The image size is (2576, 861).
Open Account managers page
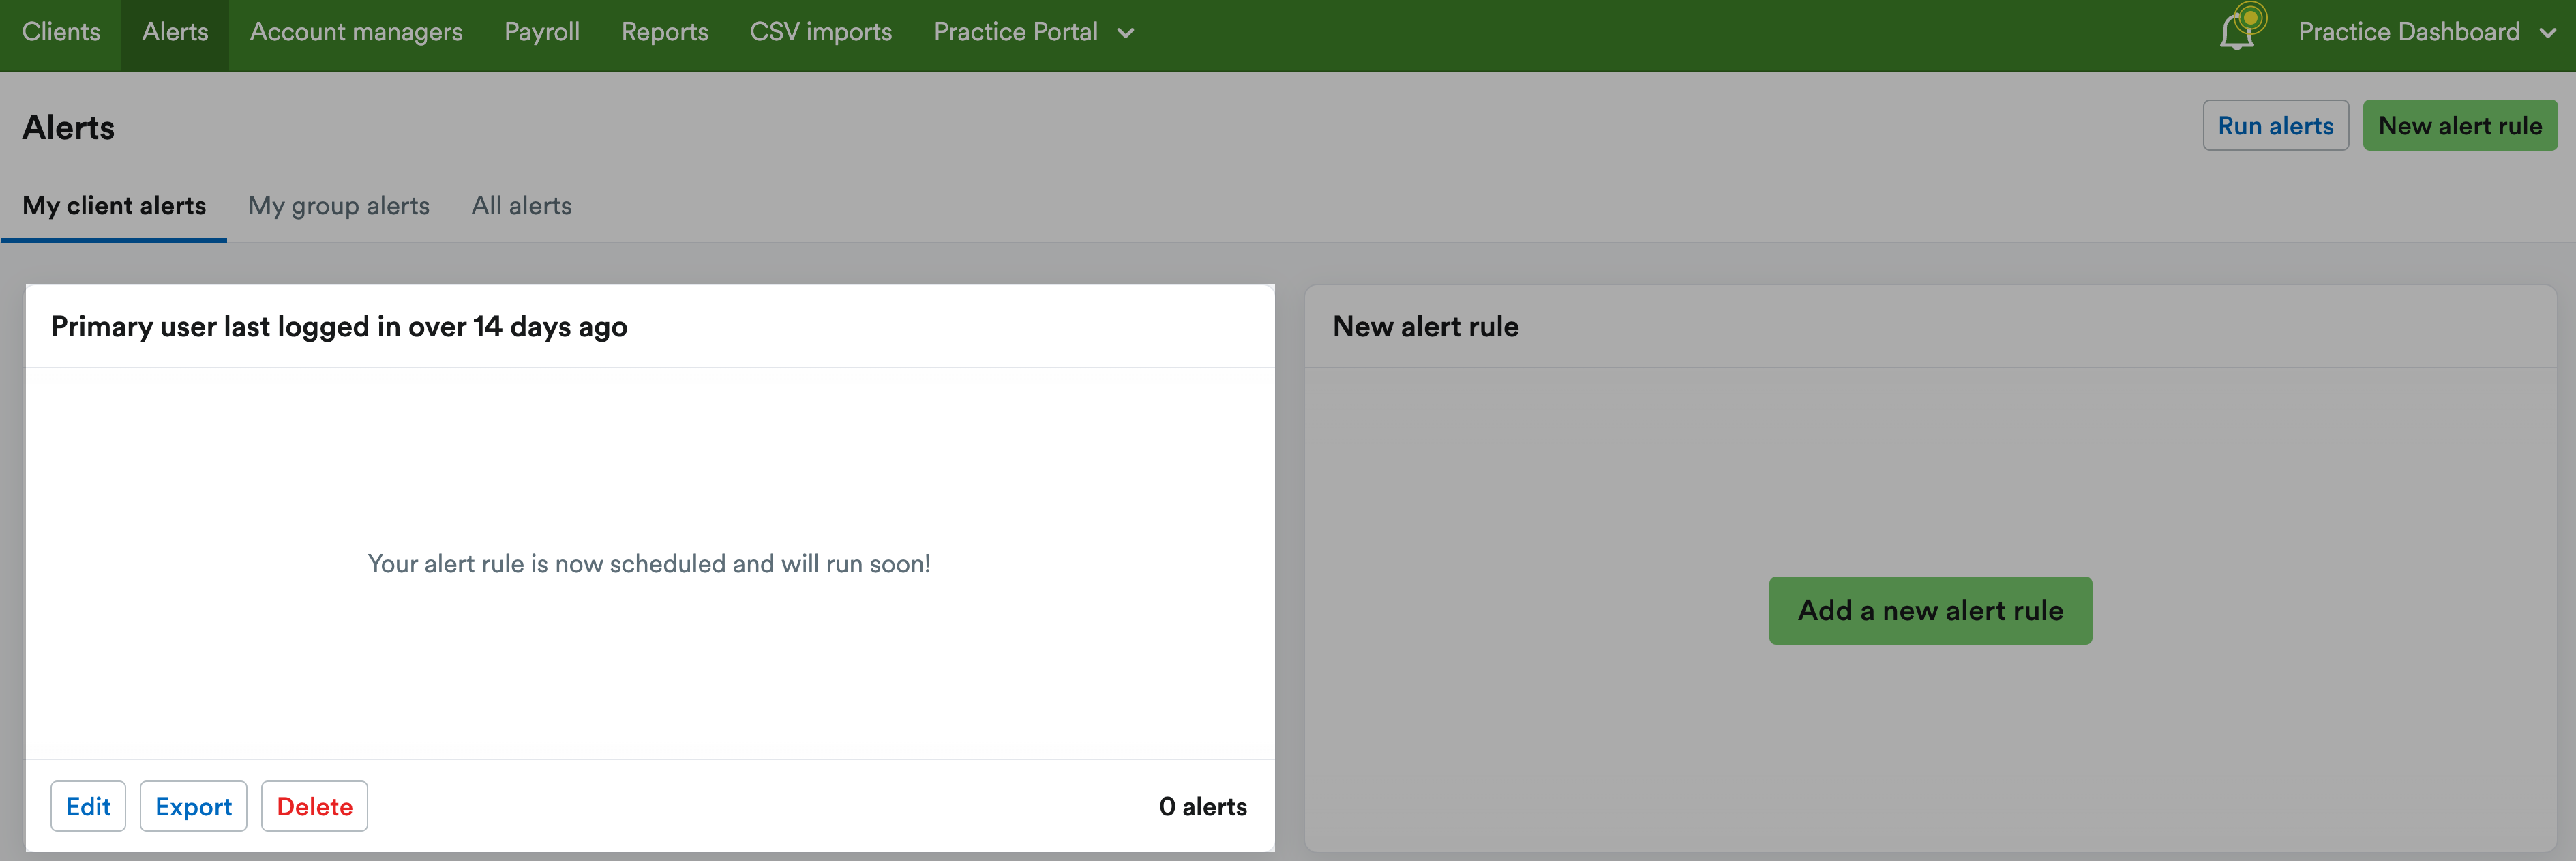coord(356,32)
